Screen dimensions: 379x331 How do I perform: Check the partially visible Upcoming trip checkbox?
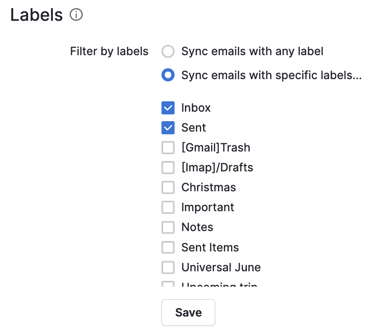[x=168, y=285]
